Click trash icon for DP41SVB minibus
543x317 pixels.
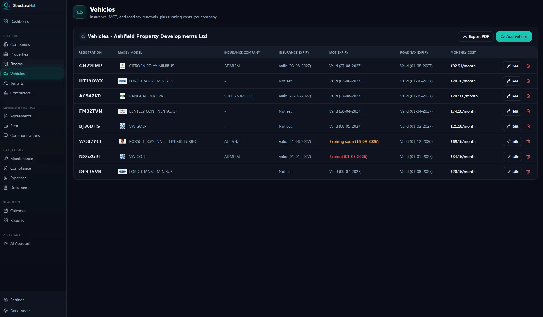(528, 172)
